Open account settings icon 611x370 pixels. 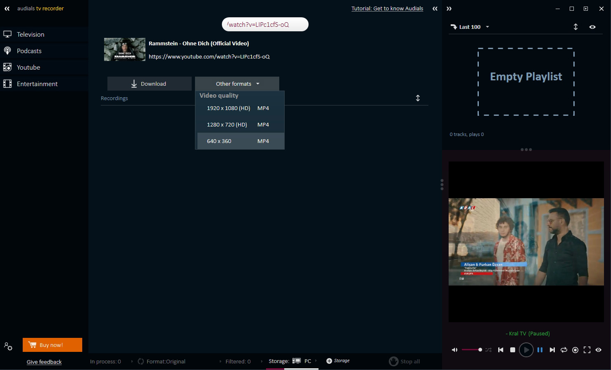coord(8,346)
